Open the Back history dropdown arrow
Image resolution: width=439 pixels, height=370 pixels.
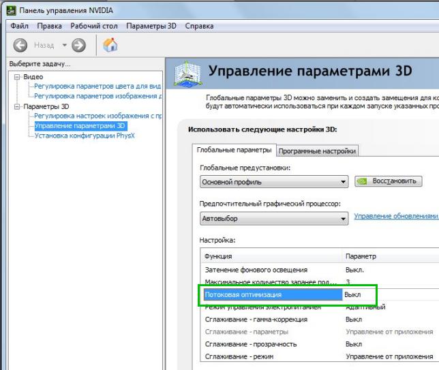point(64,45)
